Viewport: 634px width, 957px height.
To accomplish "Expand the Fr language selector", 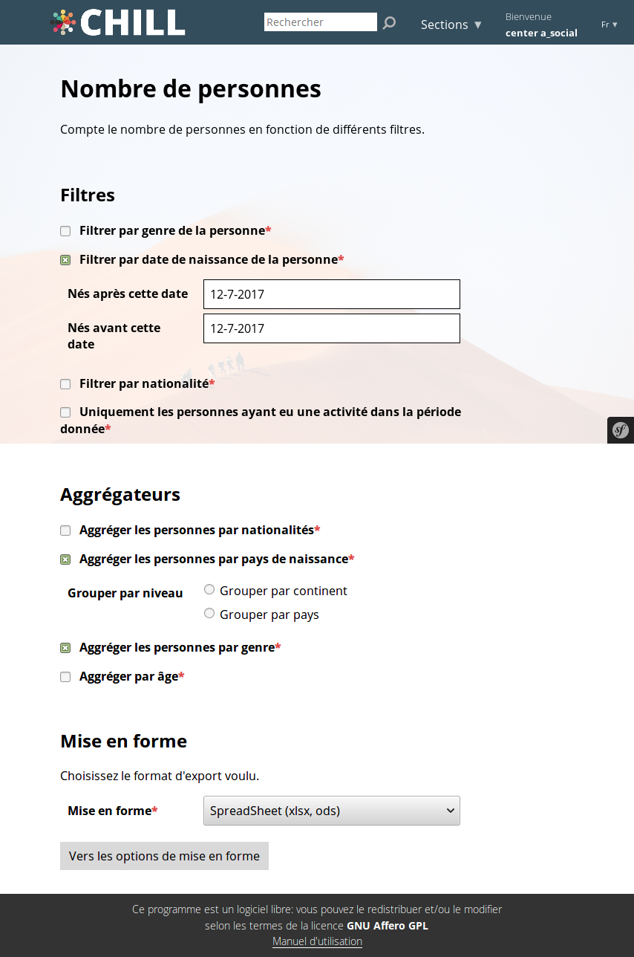I will [609, 25].
